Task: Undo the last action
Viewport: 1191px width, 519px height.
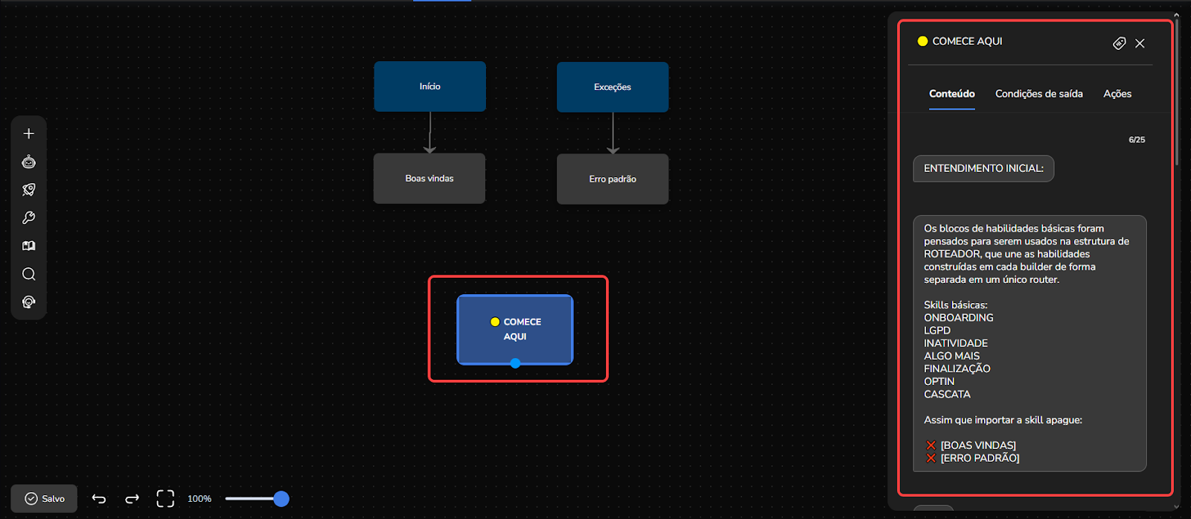Action: 99,499
